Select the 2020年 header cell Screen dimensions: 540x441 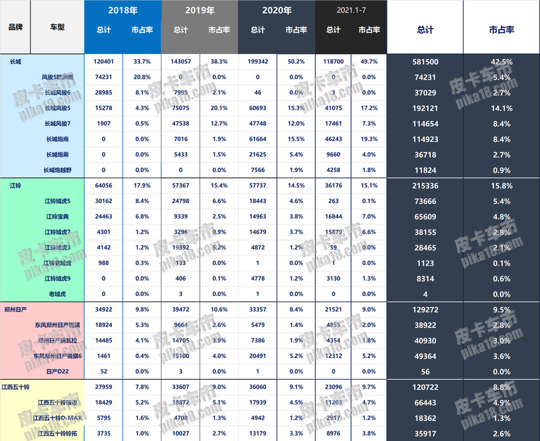click(x=277, y=10)
